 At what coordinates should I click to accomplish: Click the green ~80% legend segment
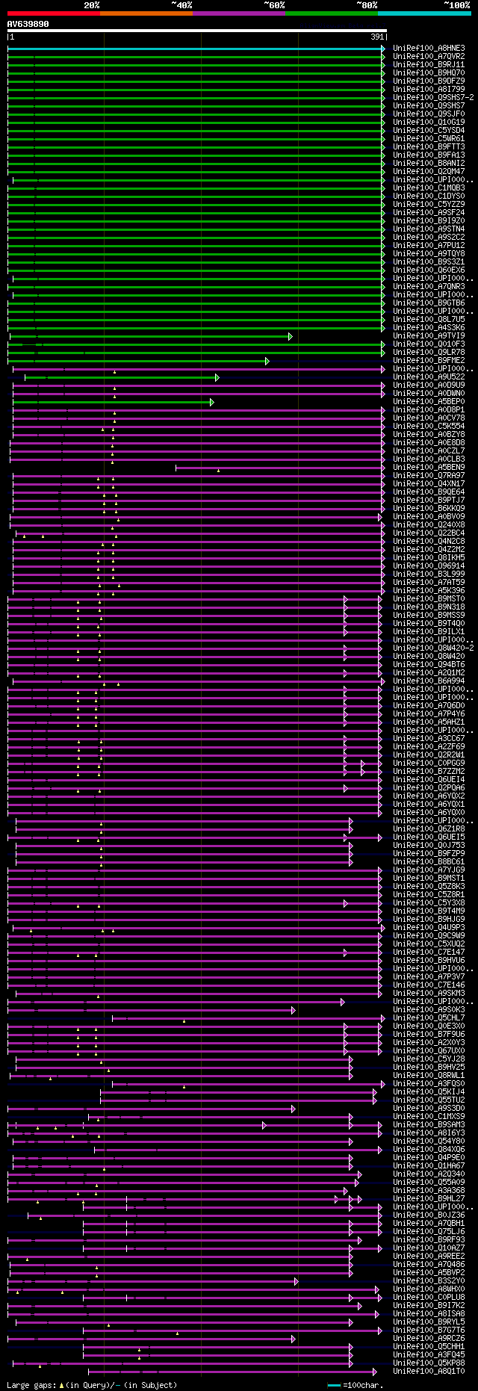coord(332,13)
